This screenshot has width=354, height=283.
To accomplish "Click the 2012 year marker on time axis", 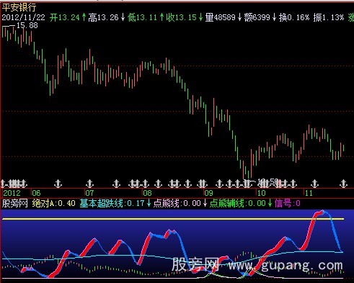I will [12, 193].
